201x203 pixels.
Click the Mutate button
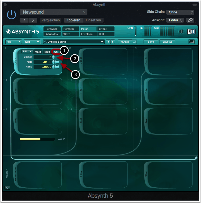125,42
